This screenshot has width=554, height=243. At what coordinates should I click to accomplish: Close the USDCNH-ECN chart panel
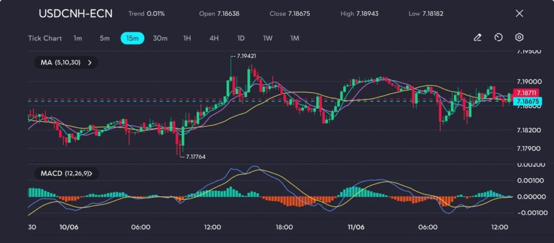point(519,13)
